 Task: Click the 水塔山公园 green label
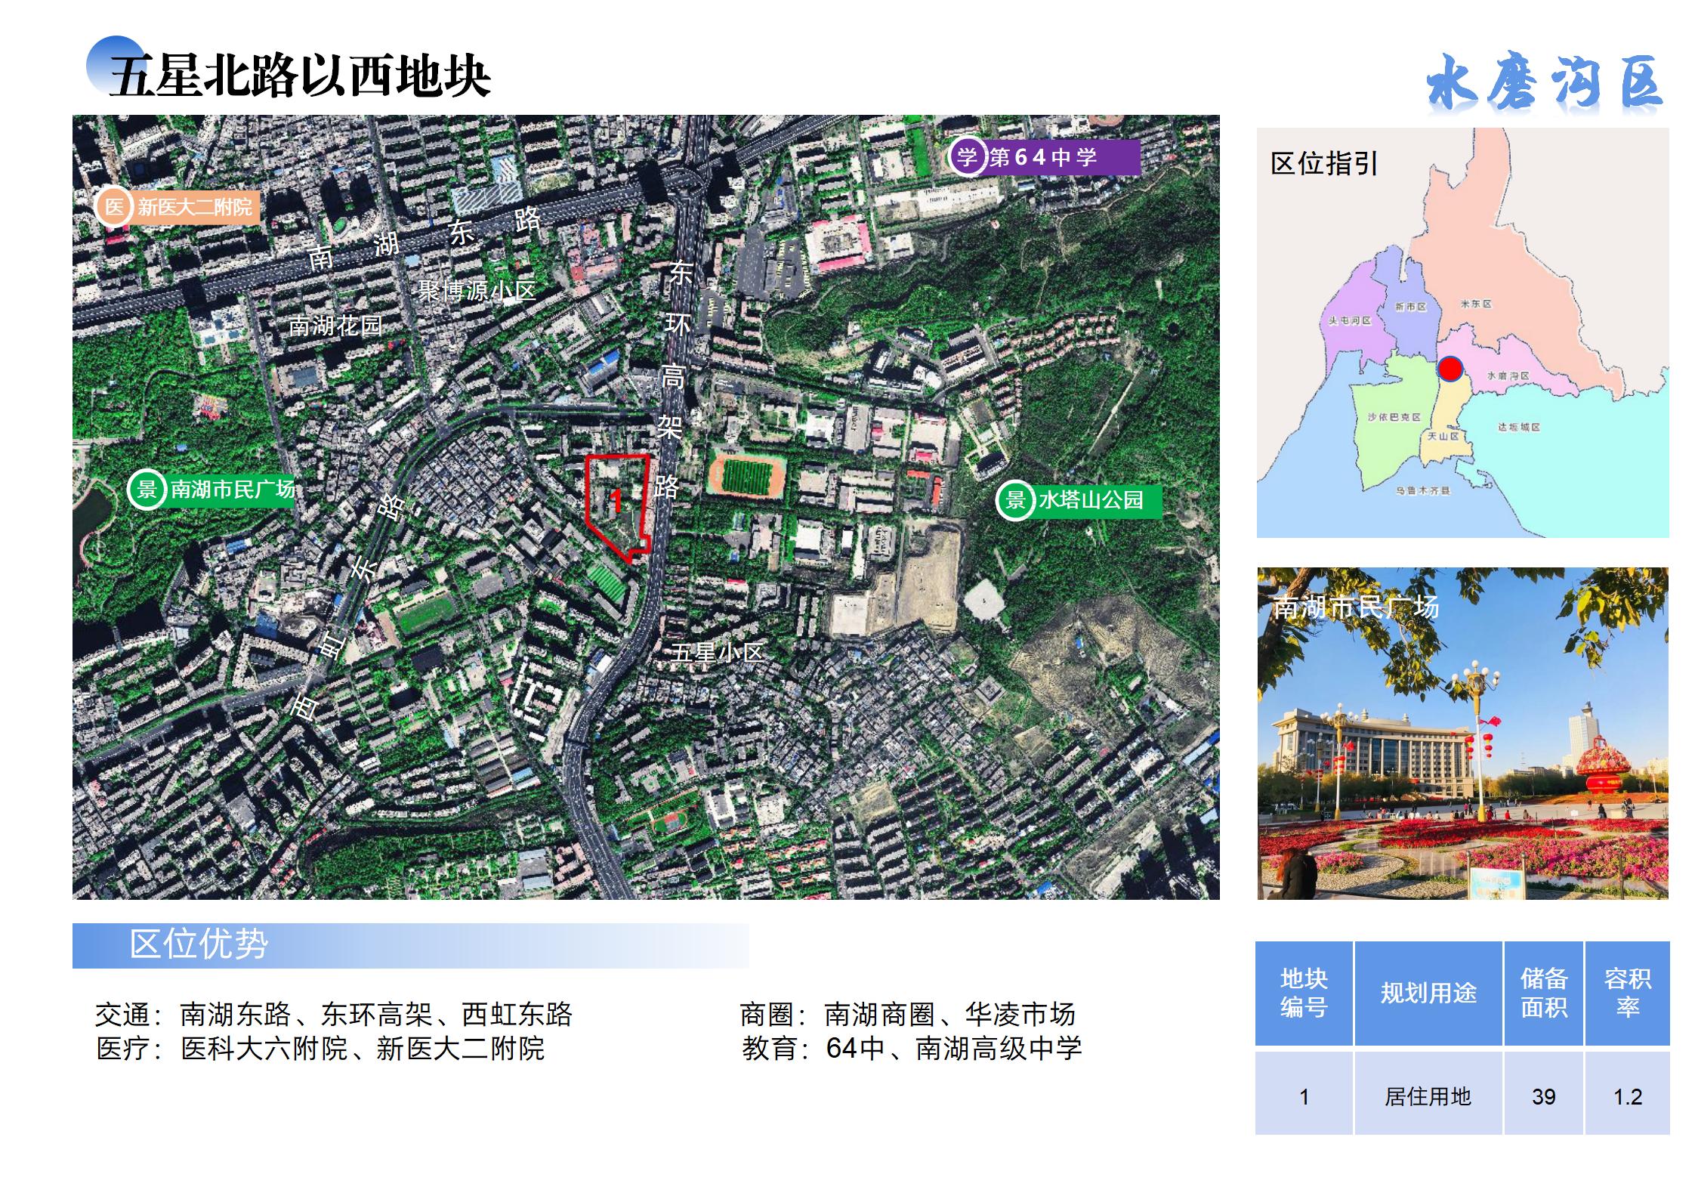tap(1092, 500)
